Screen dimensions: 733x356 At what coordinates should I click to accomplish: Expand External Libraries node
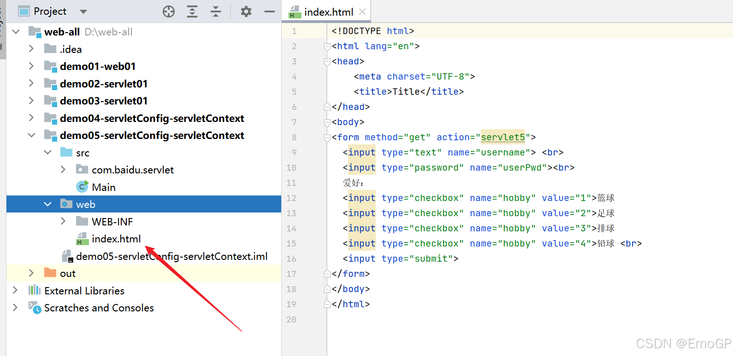(15, 290)
